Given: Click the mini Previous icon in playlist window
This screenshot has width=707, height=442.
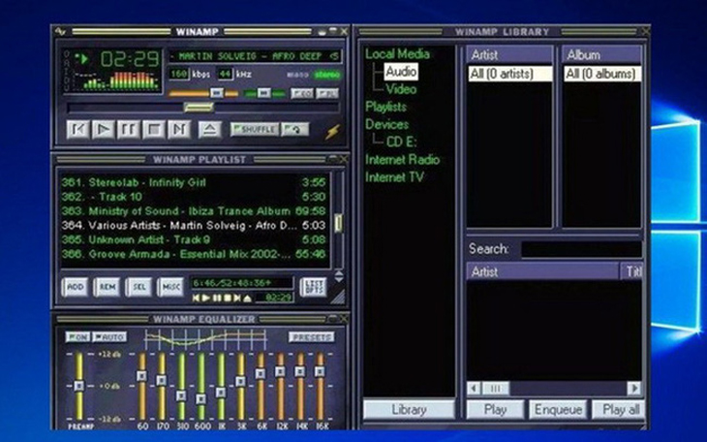Looking at the screenshot, I should (197, 298).
